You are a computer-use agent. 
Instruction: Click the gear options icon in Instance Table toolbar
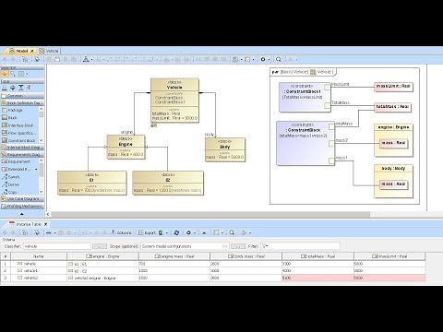[188, 232]
